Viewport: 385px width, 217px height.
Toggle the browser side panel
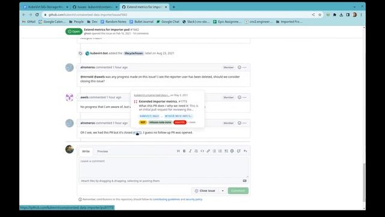348,14
